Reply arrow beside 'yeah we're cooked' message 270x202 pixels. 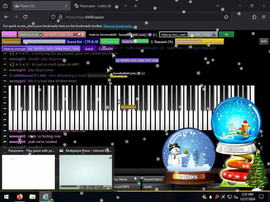click(5, 142)
